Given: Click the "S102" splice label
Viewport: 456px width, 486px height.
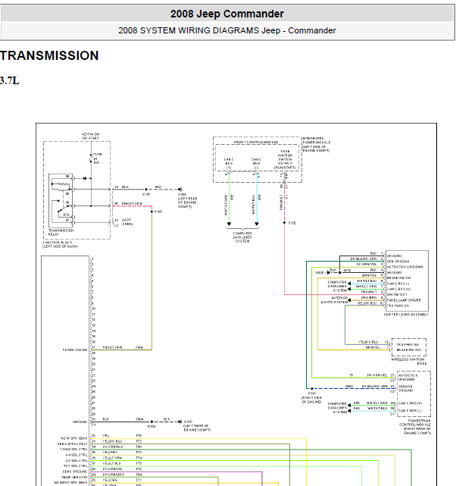Looking at the screenshot, I should coord(292,223).
